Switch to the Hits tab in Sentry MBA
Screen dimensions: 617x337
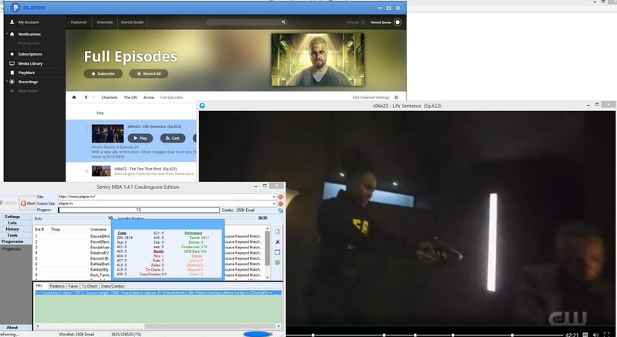coord(39,286)
